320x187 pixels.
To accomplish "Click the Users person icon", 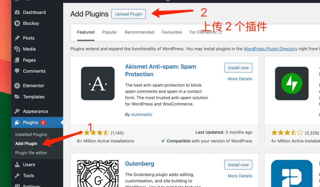I will [x=17, y=165].
